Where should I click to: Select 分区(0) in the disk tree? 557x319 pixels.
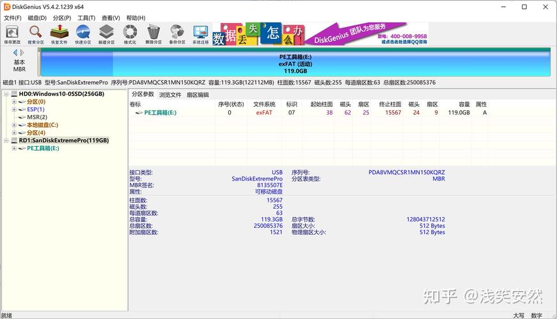coord(36,101)
